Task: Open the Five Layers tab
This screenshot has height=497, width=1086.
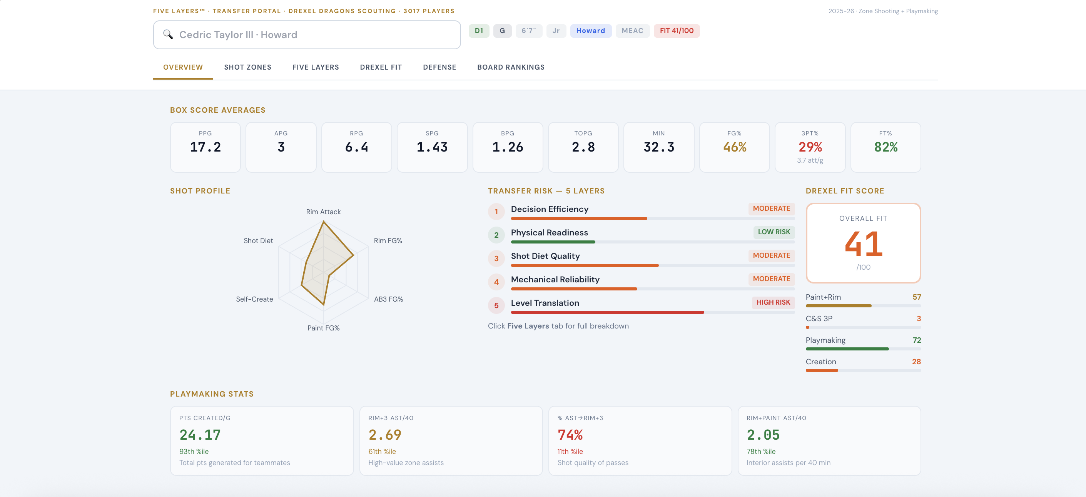Action: coord(315,67)
